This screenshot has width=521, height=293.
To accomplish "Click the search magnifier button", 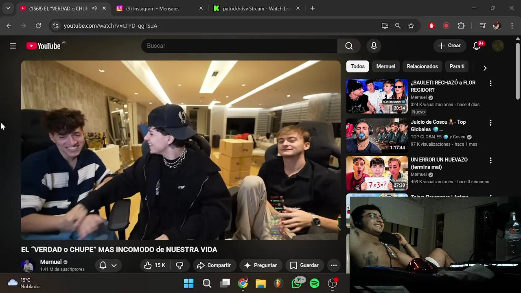I will click(349, 46).
